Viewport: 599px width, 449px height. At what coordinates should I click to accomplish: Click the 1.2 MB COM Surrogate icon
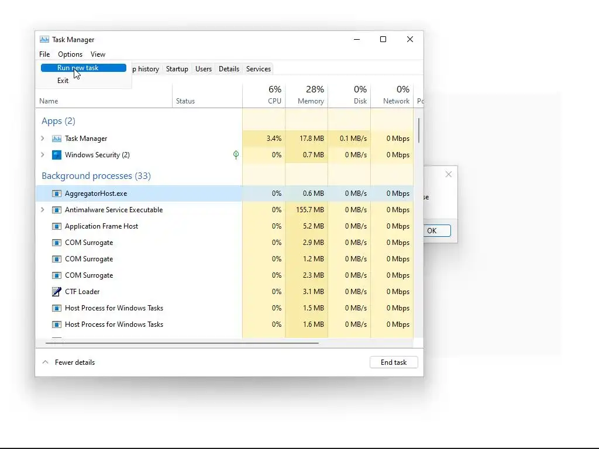point(57,259)
